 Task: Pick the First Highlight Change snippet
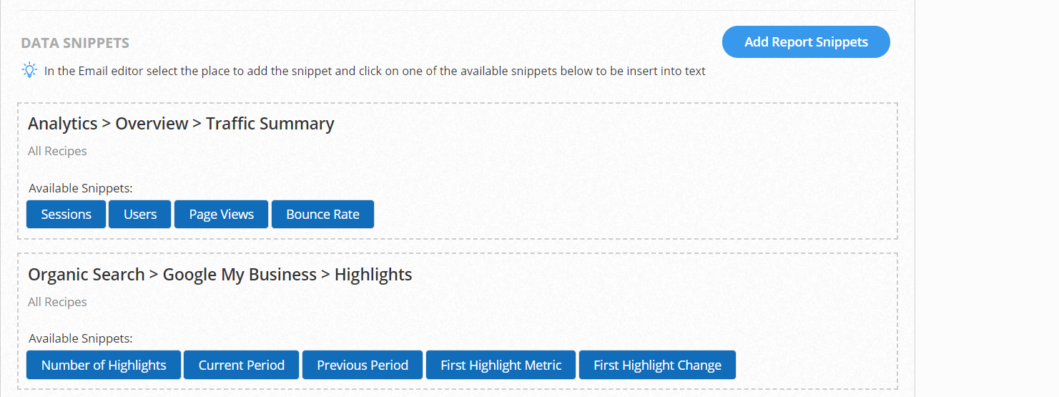(657, 366)
